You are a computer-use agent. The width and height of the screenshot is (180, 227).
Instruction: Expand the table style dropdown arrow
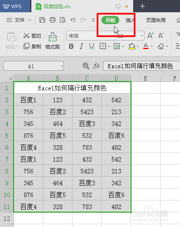click(123, 47)
